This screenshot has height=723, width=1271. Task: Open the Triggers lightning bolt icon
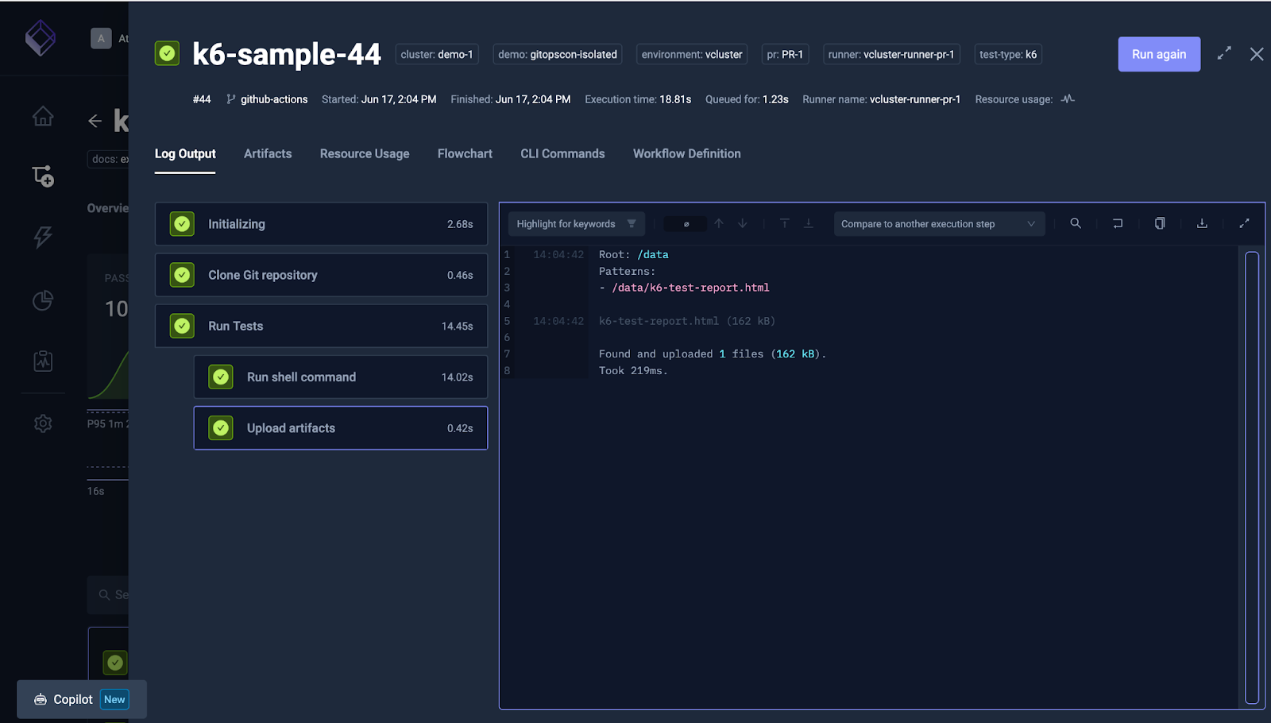[x=43, y=236]
